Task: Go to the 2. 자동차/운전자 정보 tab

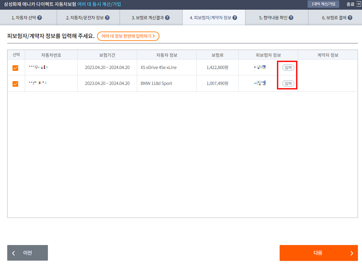Action: (88, 18)
